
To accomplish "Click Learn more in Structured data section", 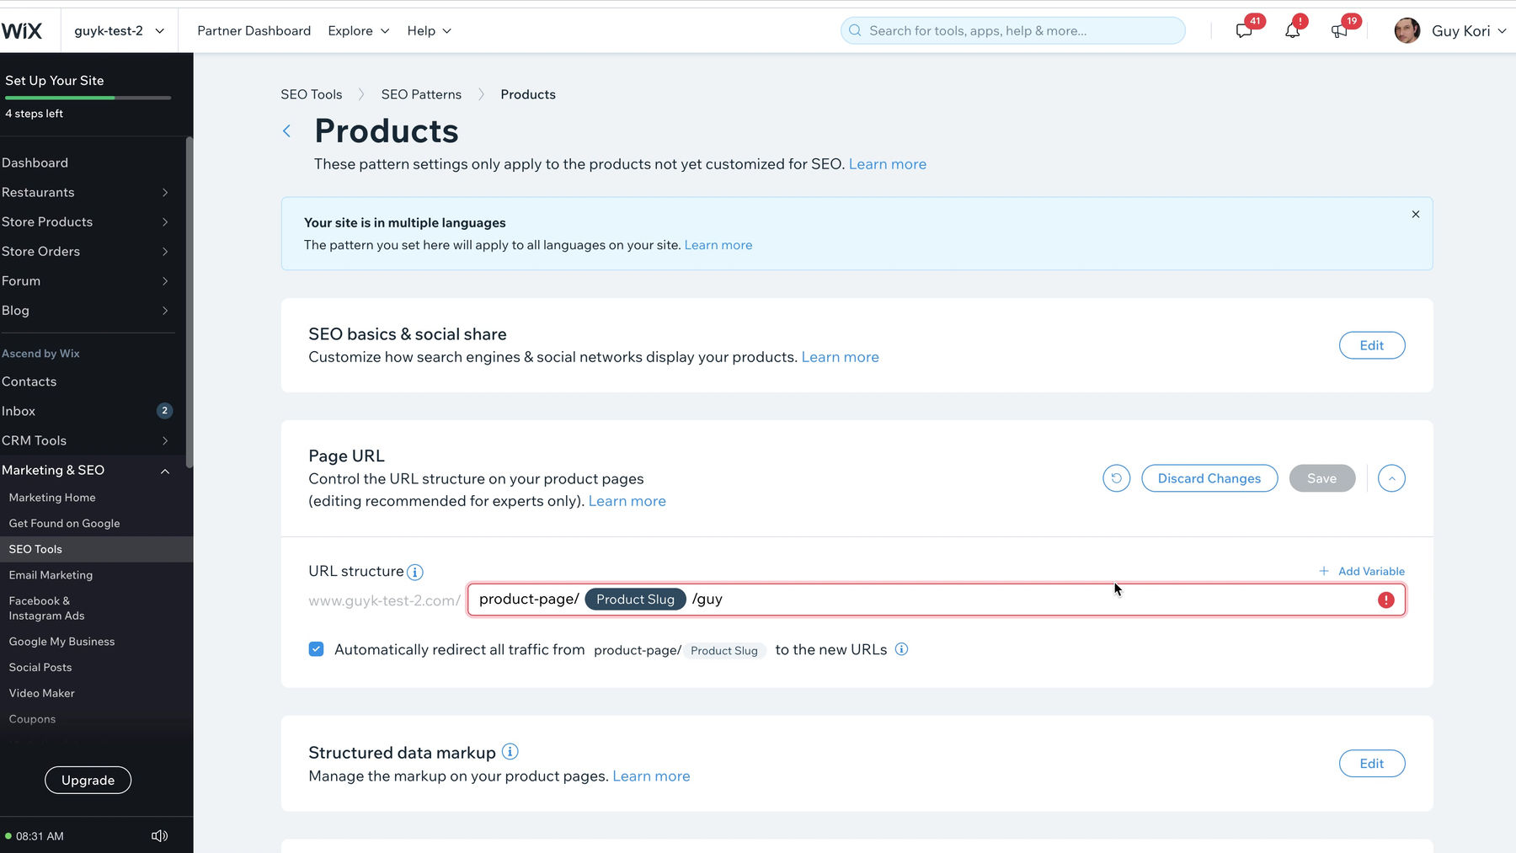I will (x=651, y=776).
